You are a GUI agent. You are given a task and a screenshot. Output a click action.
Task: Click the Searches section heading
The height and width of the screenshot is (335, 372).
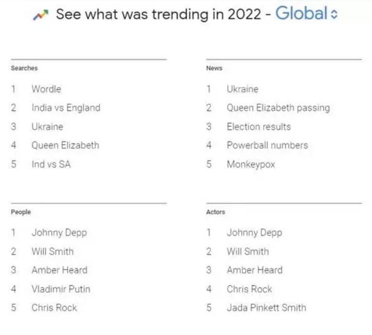[x=24, y=68]
